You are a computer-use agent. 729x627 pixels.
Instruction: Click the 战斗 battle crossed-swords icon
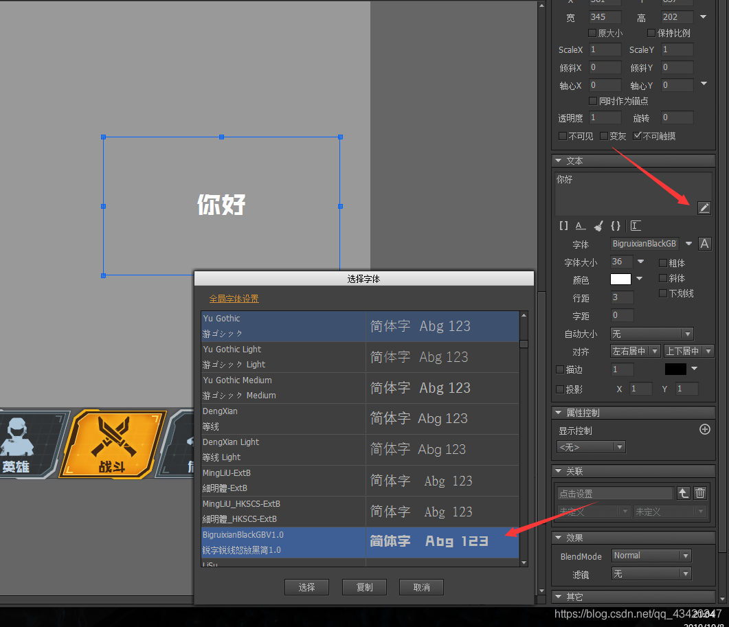tap(113, 444)
